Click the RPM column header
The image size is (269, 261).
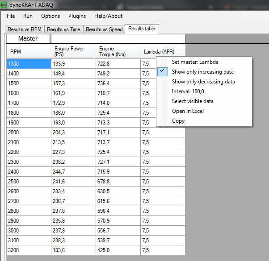click(x=29, y=51)
